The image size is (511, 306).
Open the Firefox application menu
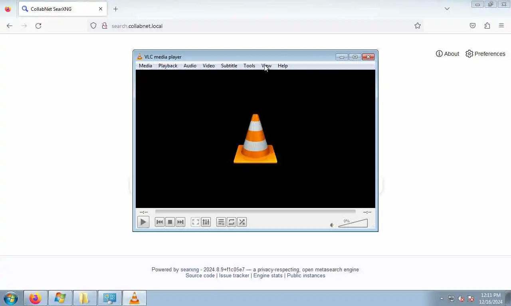point(501,26)
